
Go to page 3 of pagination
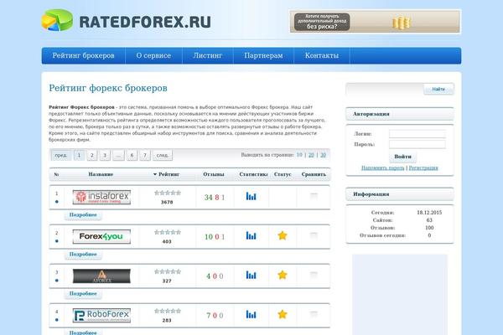tap(105, 156)
